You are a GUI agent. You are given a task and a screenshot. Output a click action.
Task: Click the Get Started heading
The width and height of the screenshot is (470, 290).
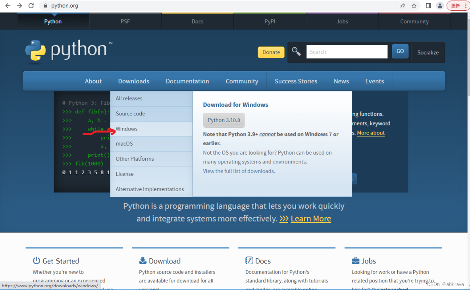(x=61, y=261)
